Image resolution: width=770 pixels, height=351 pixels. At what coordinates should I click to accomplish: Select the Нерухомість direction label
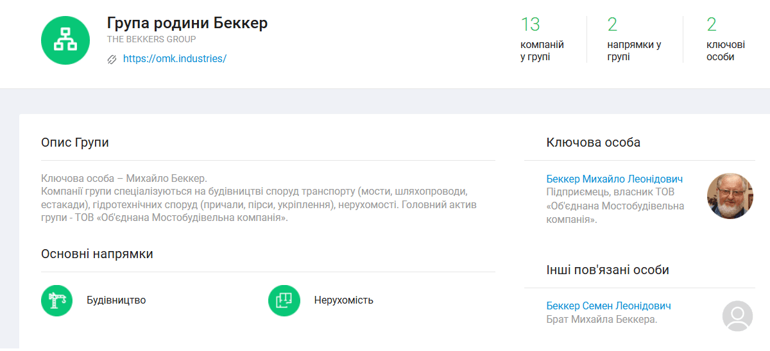click(343, 300)
